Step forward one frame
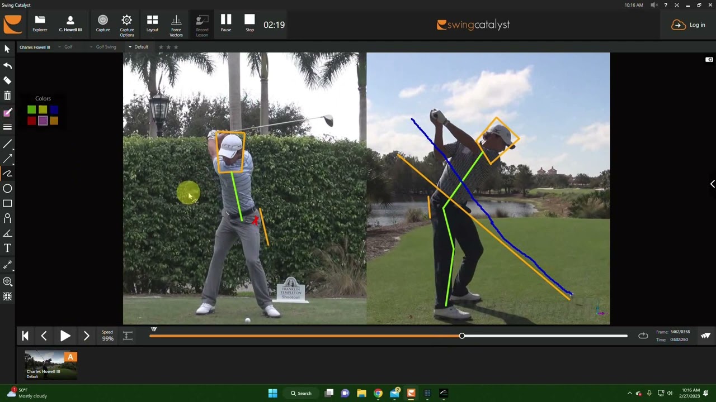Image resolution: width=716 pixels, height=402 pixels. tap(86, 336)
